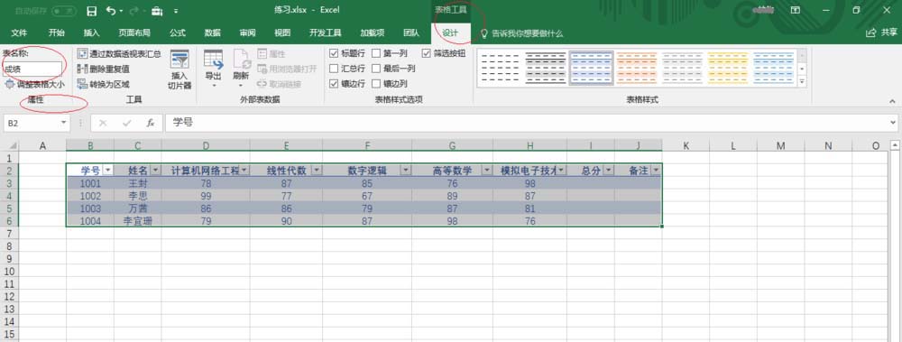Click the briefcase icon in quick access toolbar
This screenshot has width=902, height=342.
156,11
